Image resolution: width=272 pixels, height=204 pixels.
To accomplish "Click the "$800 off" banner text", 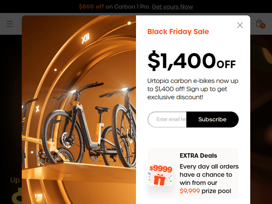I will 91,7.
